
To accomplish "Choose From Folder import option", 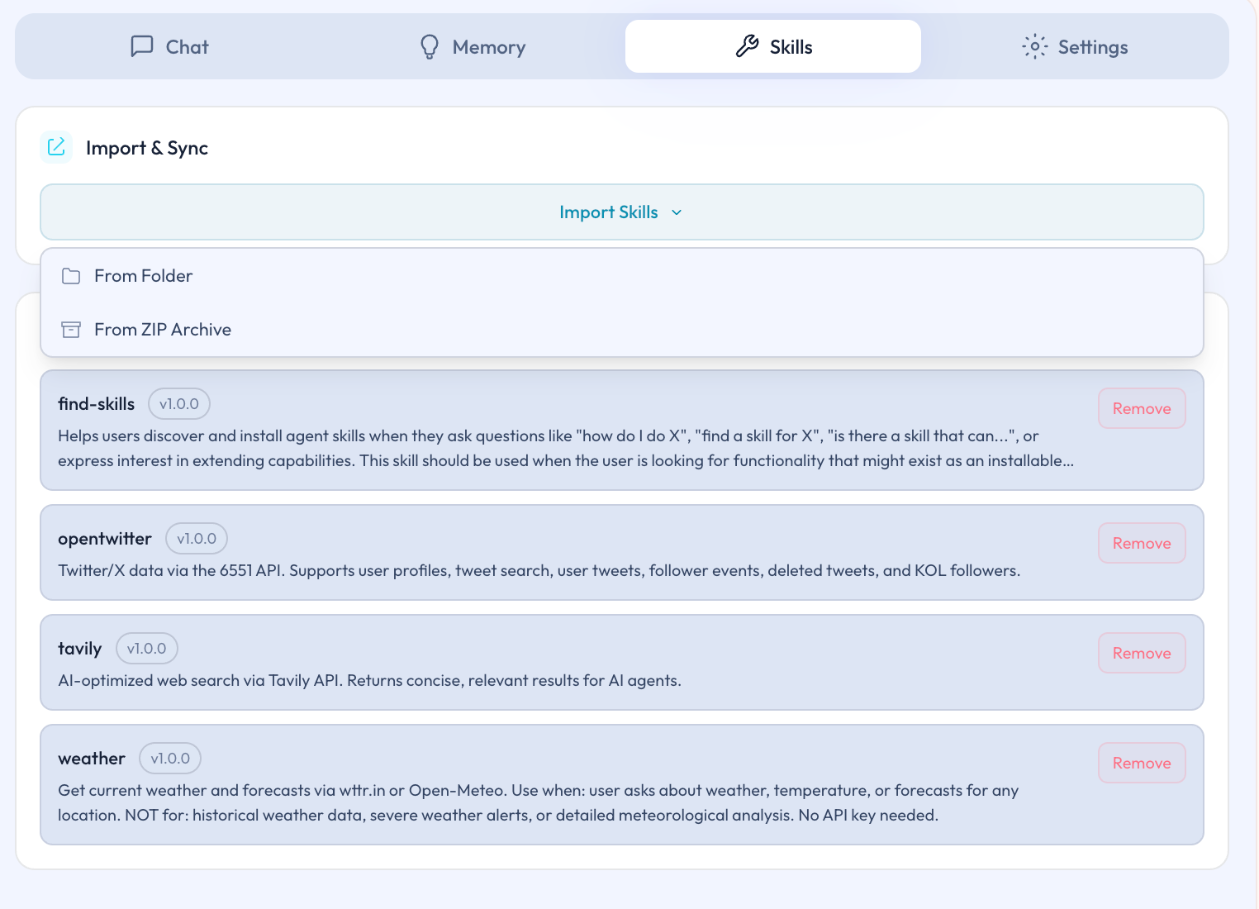I will click(x=143, y=276).
